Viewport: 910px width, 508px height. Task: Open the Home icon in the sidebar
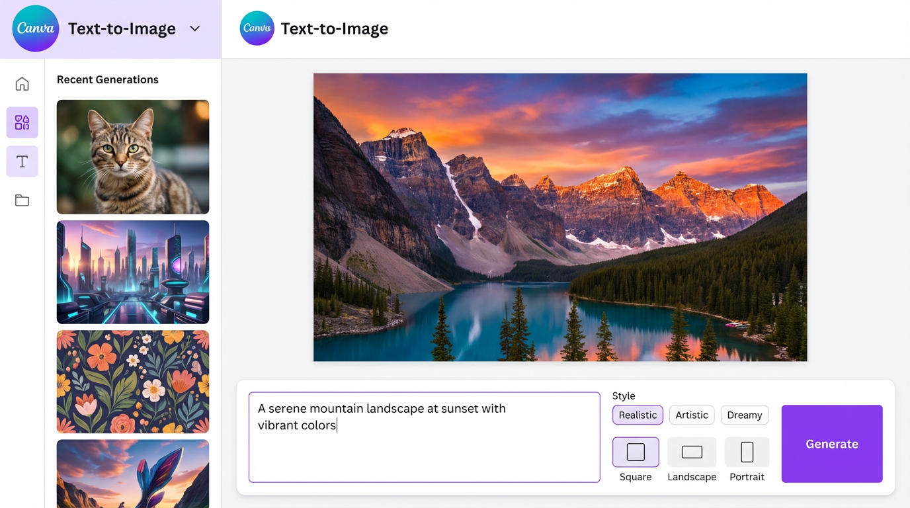22,84
